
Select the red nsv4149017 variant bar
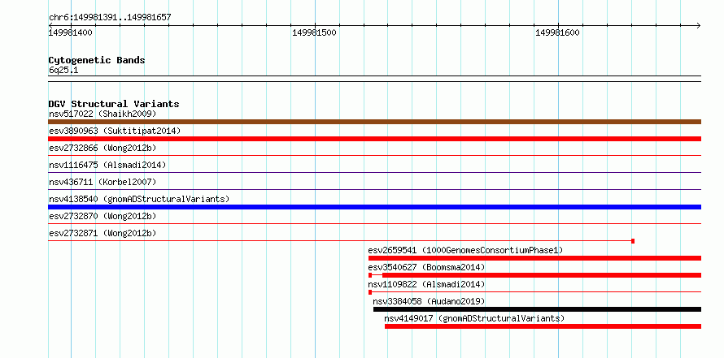click(x=543, y=326)
